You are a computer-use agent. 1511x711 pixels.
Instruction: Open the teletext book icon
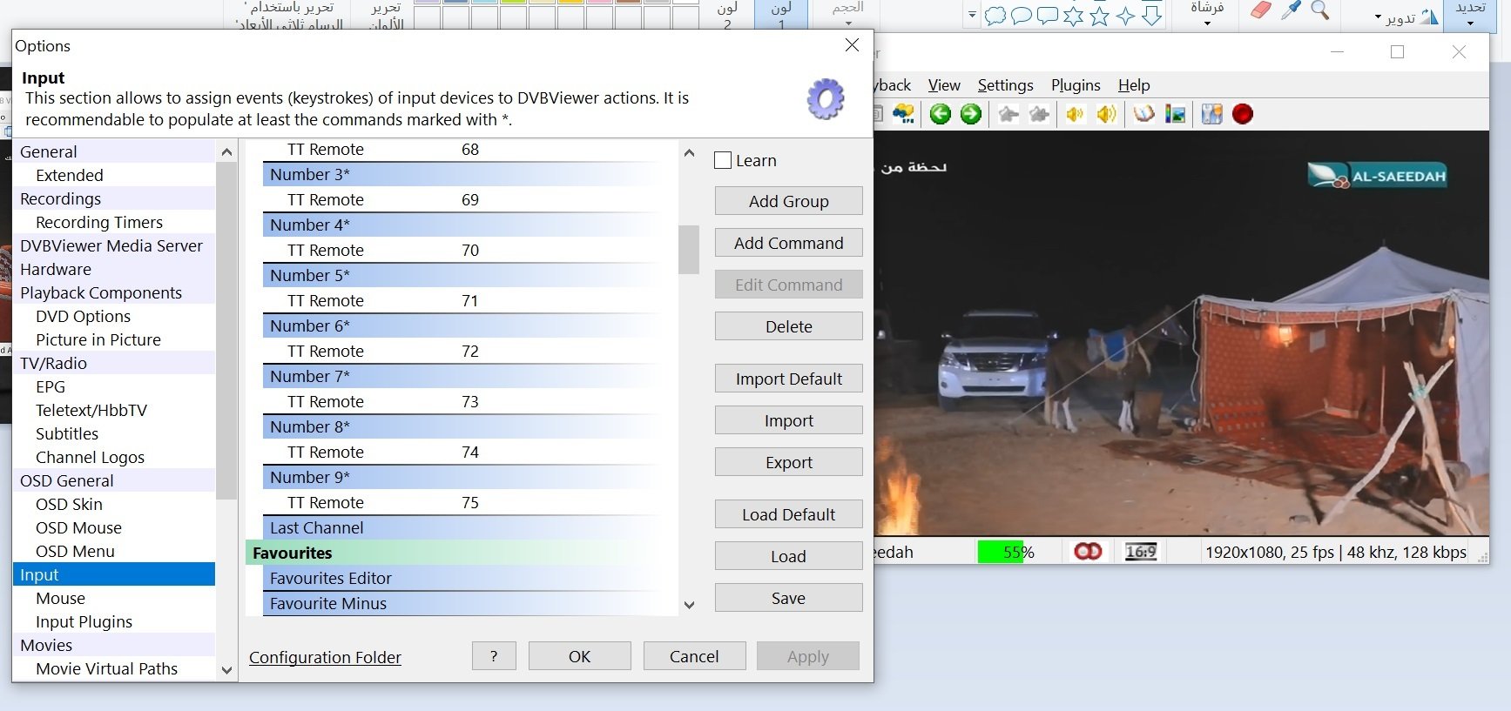(1143, 114)
